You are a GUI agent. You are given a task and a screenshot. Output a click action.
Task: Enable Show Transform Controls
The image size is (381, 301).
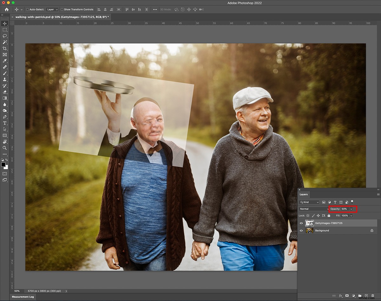pyautogui.click(x=62, y=9)
